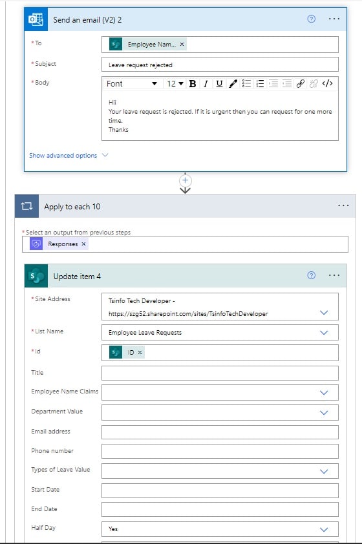Switch to code view in the body editor
This screenshot has height=544, width=362.
pyautogui.click(x=327, y=83)
